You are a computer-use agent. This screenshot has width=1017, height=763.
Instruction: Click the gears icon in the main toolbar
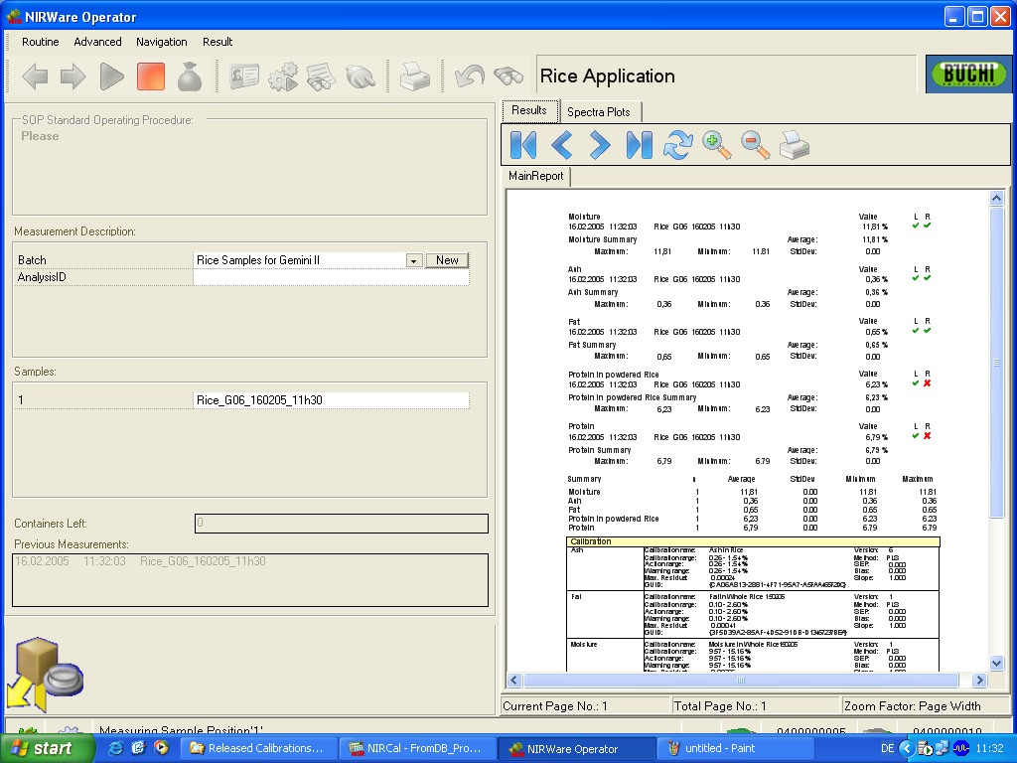click(283, 76)
